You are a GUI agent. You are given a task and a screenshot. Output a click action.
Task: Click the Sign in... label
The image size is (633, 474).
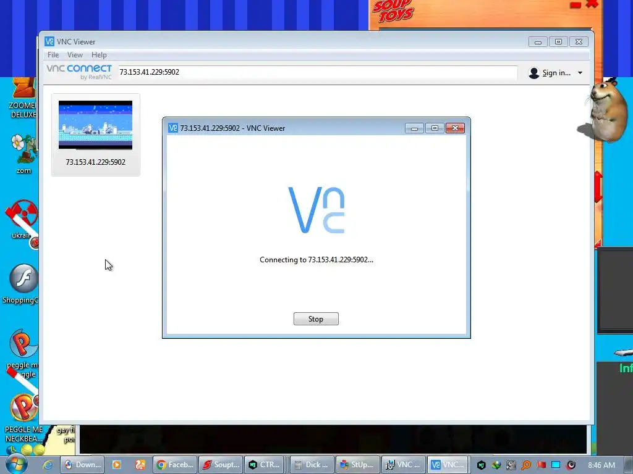[x=556, y=73]
